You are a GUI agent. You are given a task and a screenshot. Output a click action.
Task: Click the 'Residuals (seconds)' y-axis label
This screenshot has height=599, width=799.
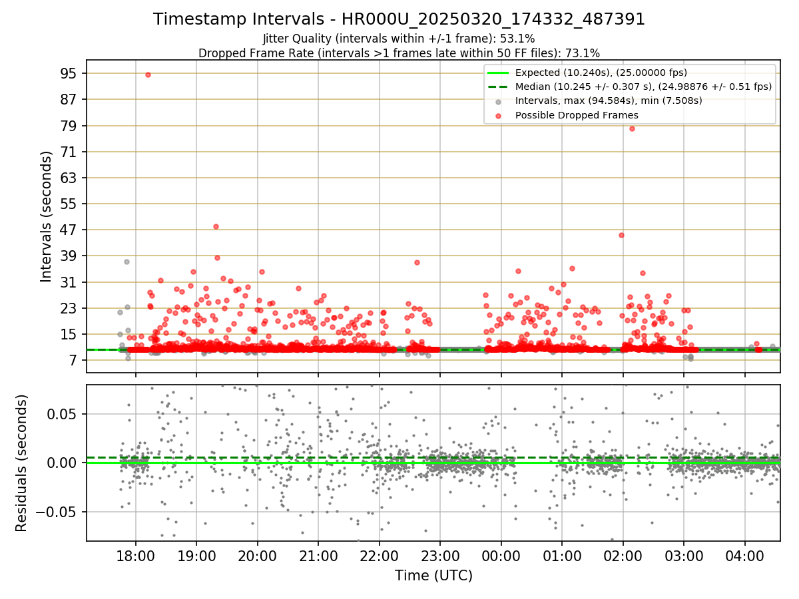tap(22, 463)
